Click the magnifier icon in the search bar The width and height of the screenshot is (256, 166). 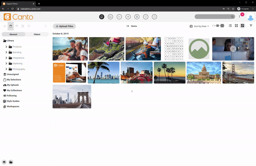pos(232,17)
